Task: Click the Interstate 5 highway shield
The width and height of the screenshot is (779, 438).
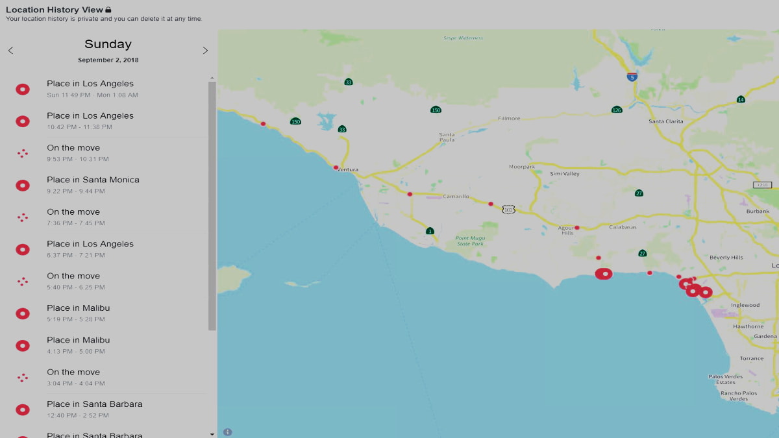Action: coord(632,77)
